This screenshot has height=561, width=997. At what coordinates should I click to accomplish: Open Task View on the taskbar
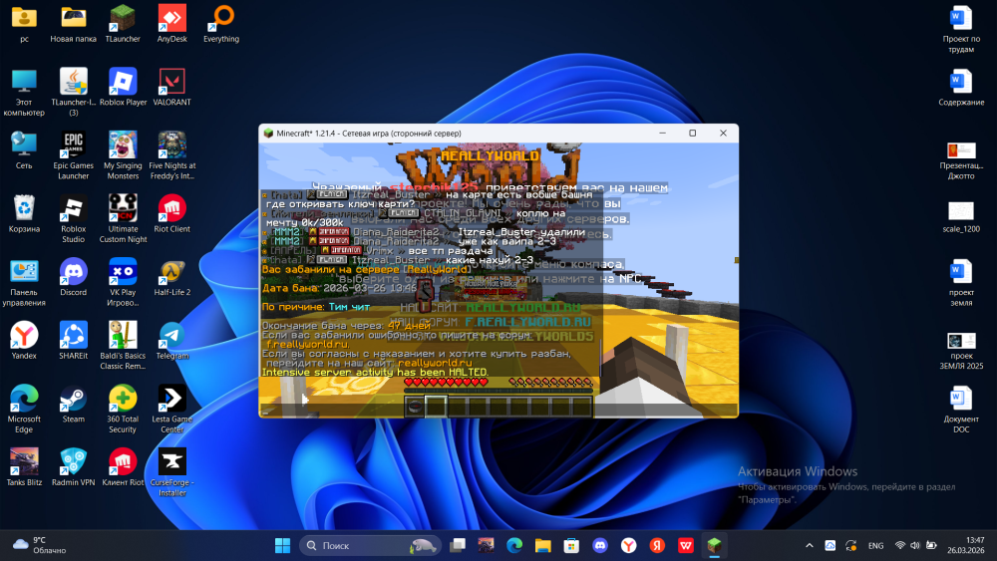[458, 545]
